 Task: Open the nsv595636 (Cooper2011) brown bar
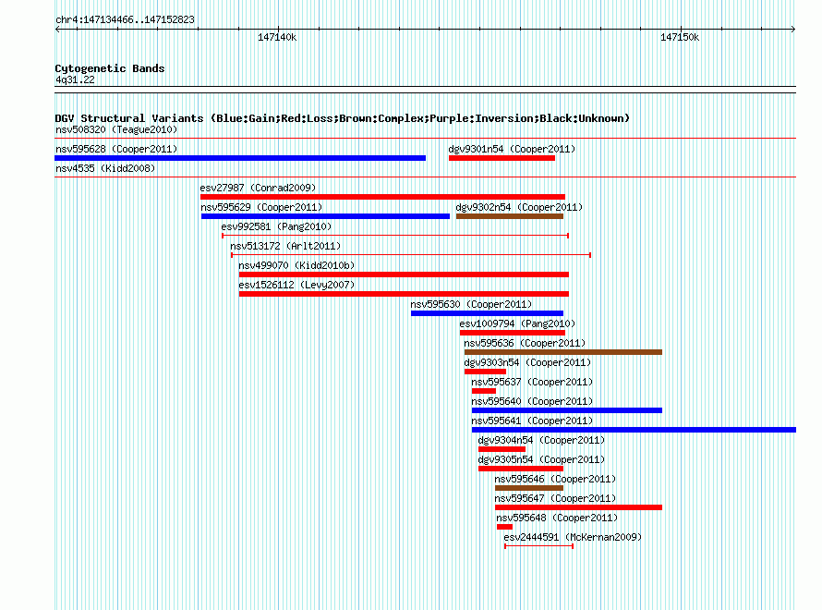pyautogui.click(x=563, y=352)
